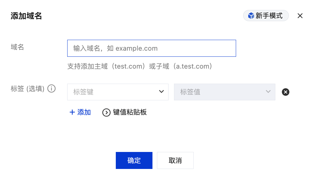Remove the tag row with black X icon
Image resolution: width=312 pixels, height=176 pixels.
(286, 92)
